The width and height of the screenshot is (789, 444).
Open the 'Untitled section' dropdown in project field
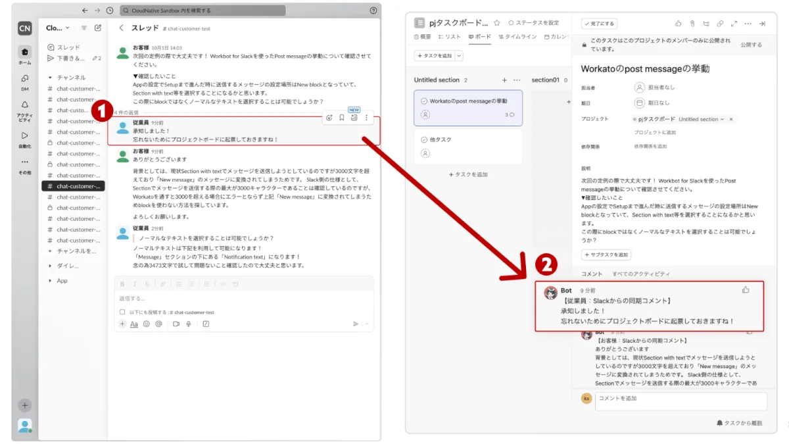point(702,119)
